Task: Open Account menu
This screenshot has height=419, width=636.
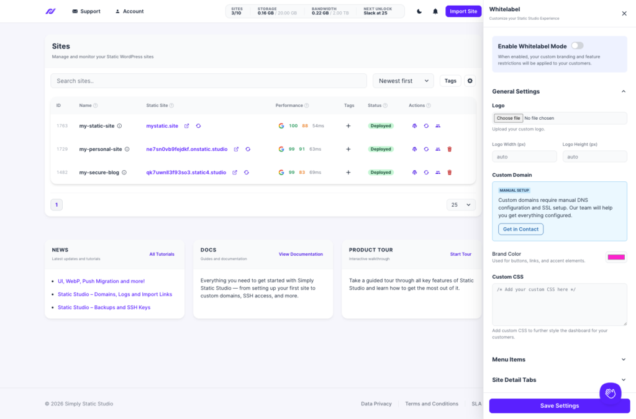Action: [129, 11]
